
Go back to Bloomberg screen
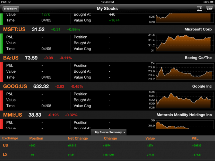[x=10, y=9]
